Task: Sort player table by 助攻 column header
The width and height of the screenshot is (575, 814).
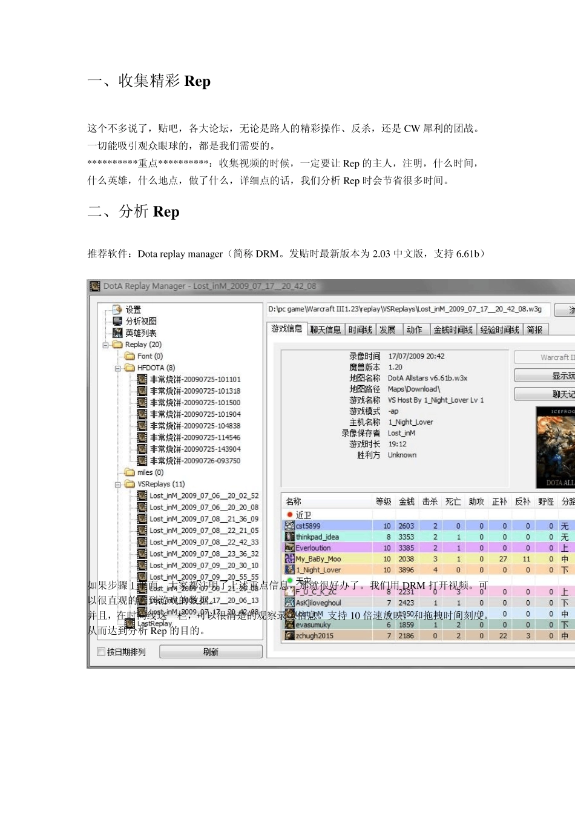Action: (476, 501)
